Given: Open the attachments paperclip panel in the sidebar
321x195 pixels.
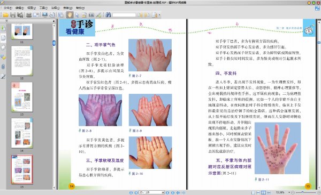Looking at the screenshot, I should coord(3,67).
